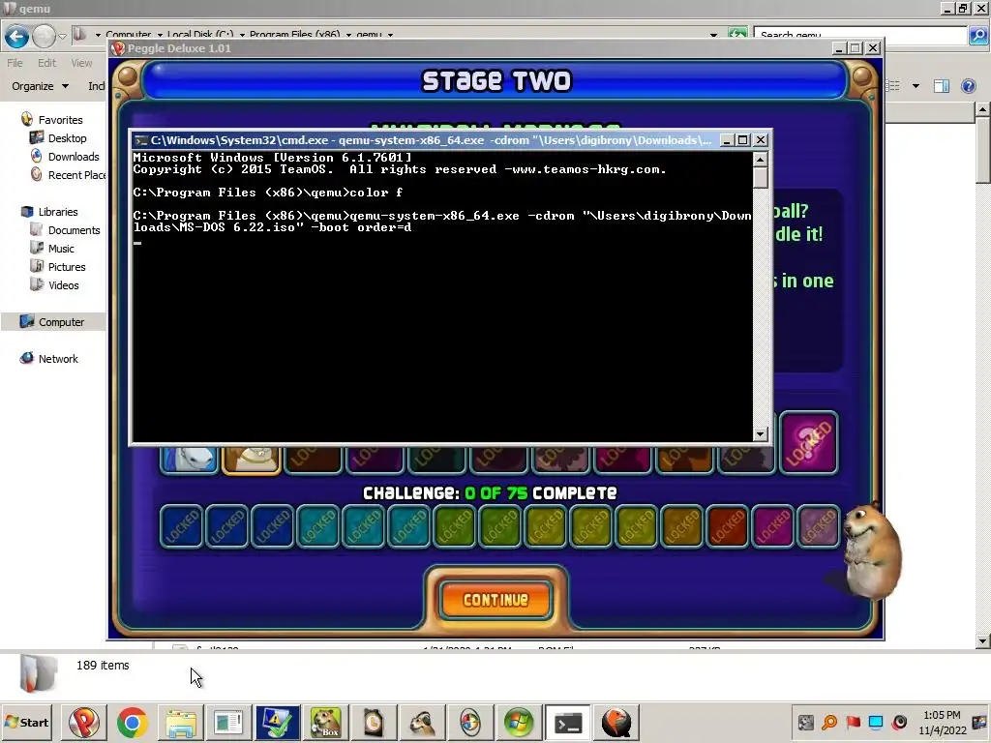Click the dog with headphones taskbar icon
This screenshot has height=743, width=991.
pos(422,722)
